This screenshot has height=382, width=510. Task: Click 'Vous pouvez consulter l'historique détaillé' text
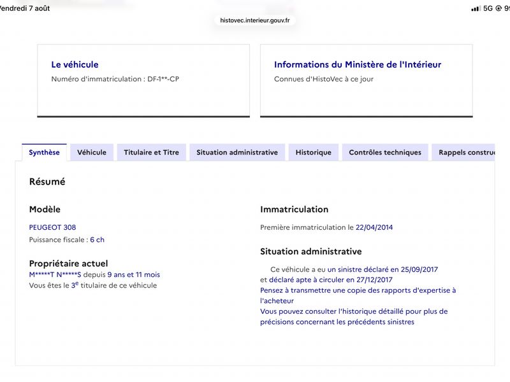click(x=354, y=316)
